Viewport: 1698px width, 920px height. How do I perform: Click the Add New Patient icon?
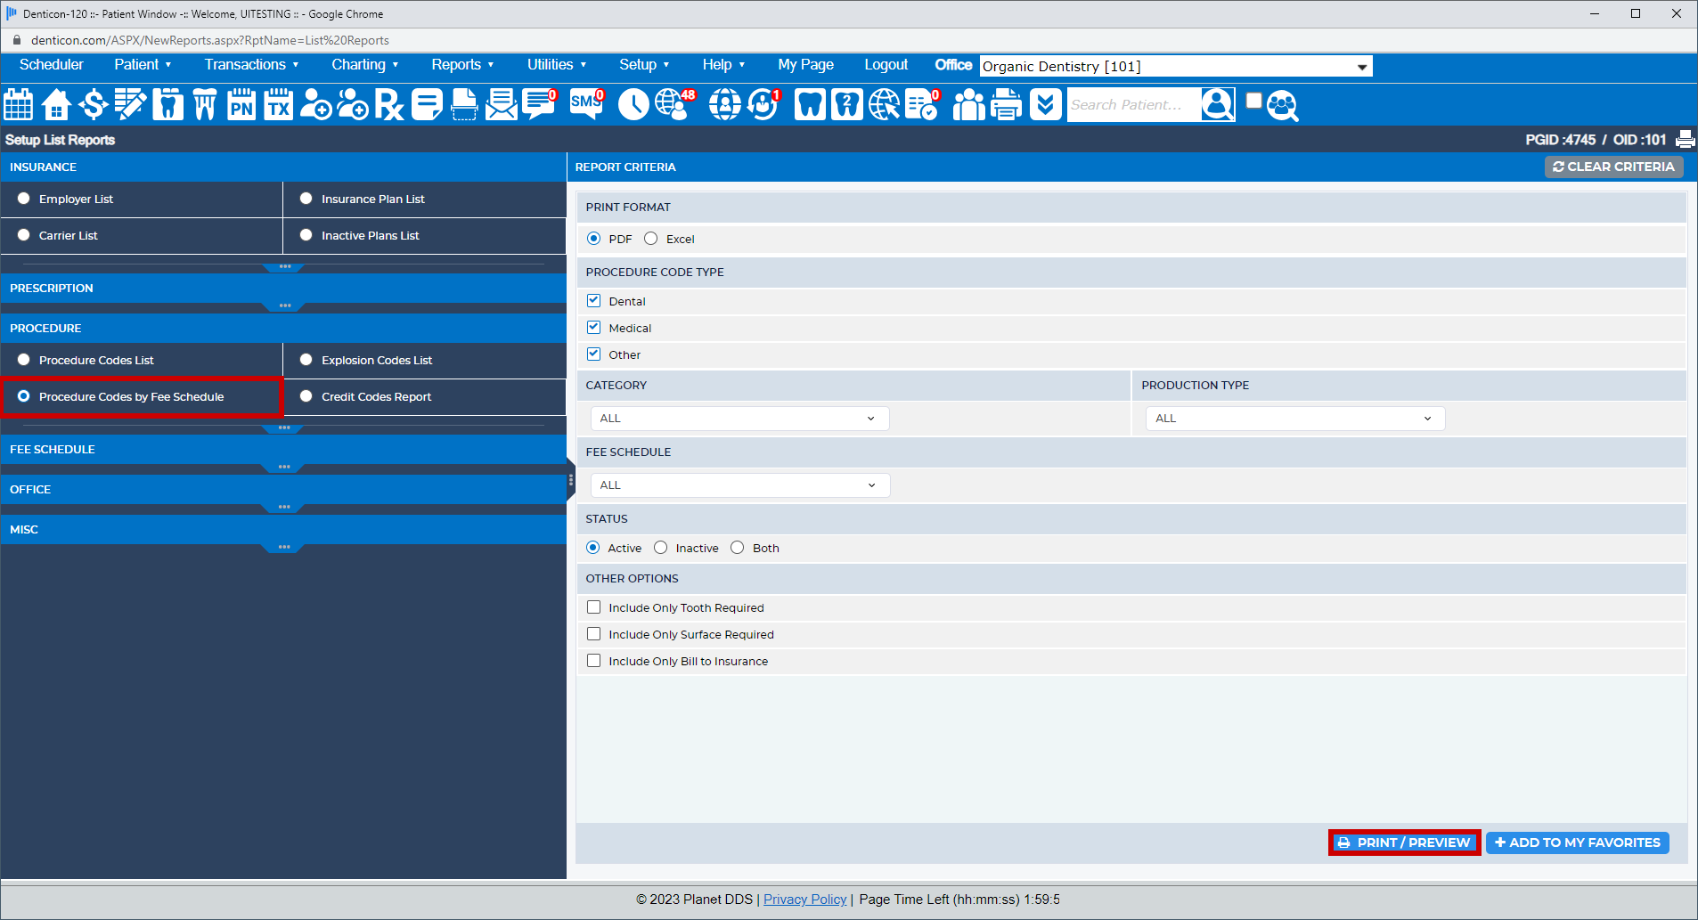[x=315, y=104]
